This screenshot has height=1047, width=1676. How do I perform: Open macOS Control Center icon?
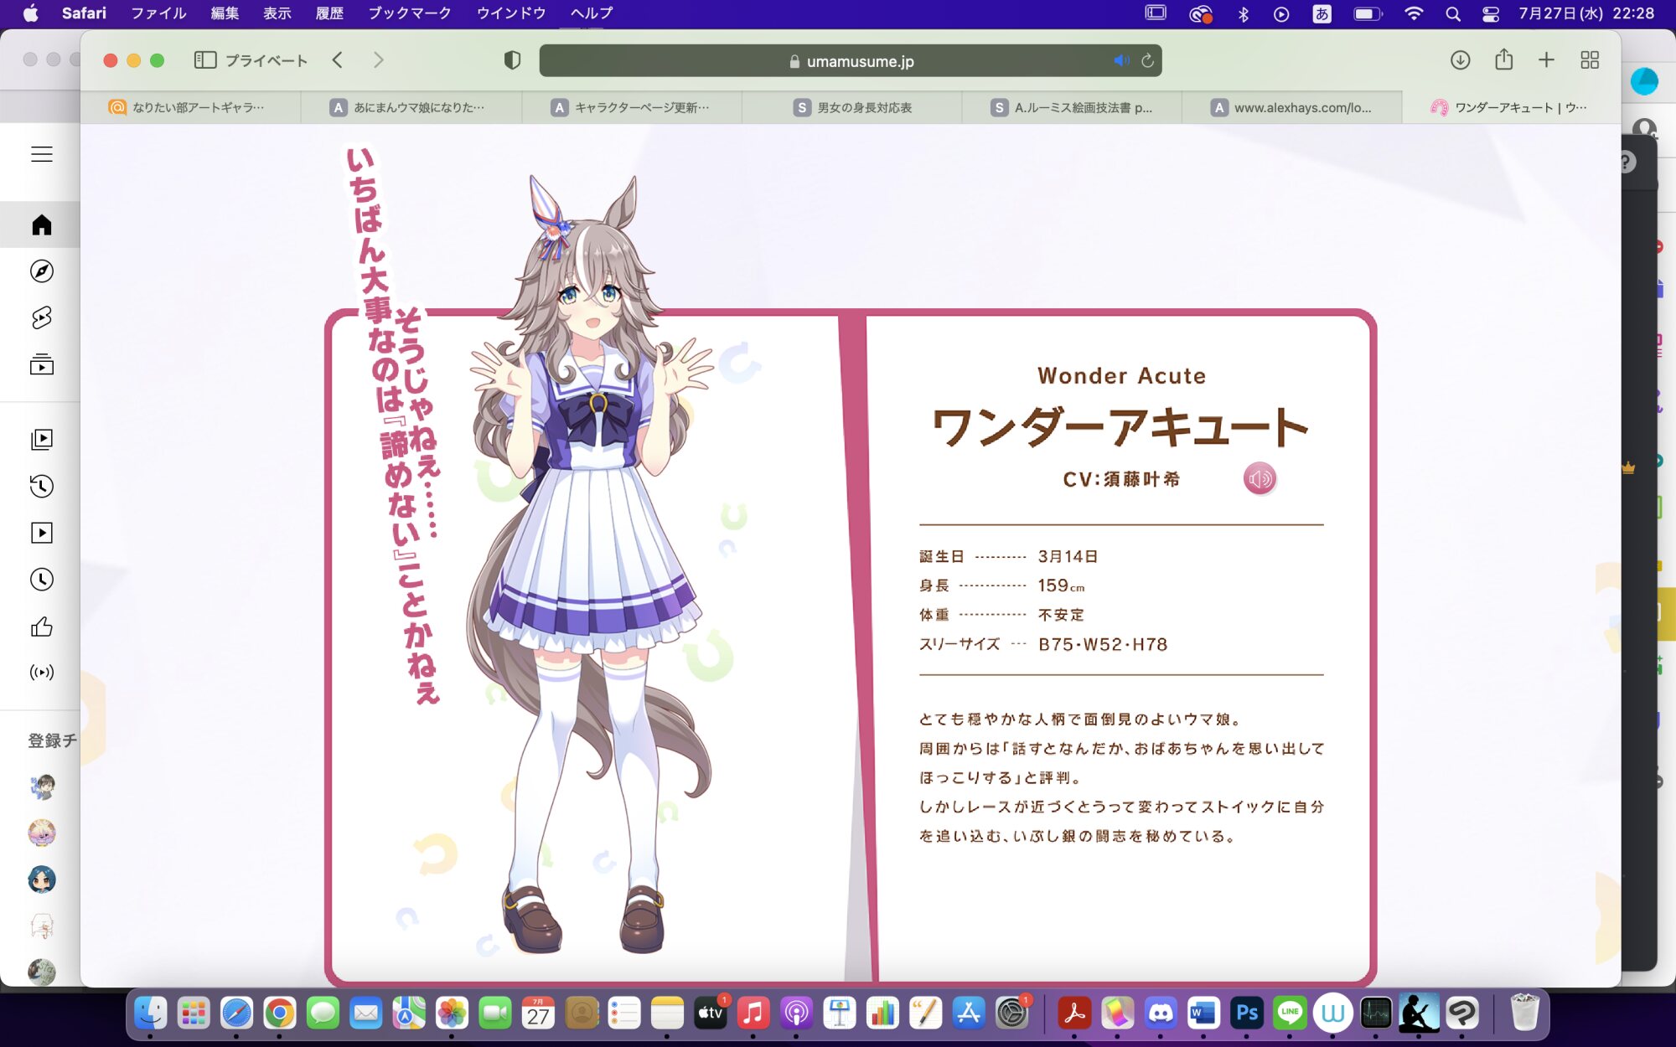tap(1490, 13)
